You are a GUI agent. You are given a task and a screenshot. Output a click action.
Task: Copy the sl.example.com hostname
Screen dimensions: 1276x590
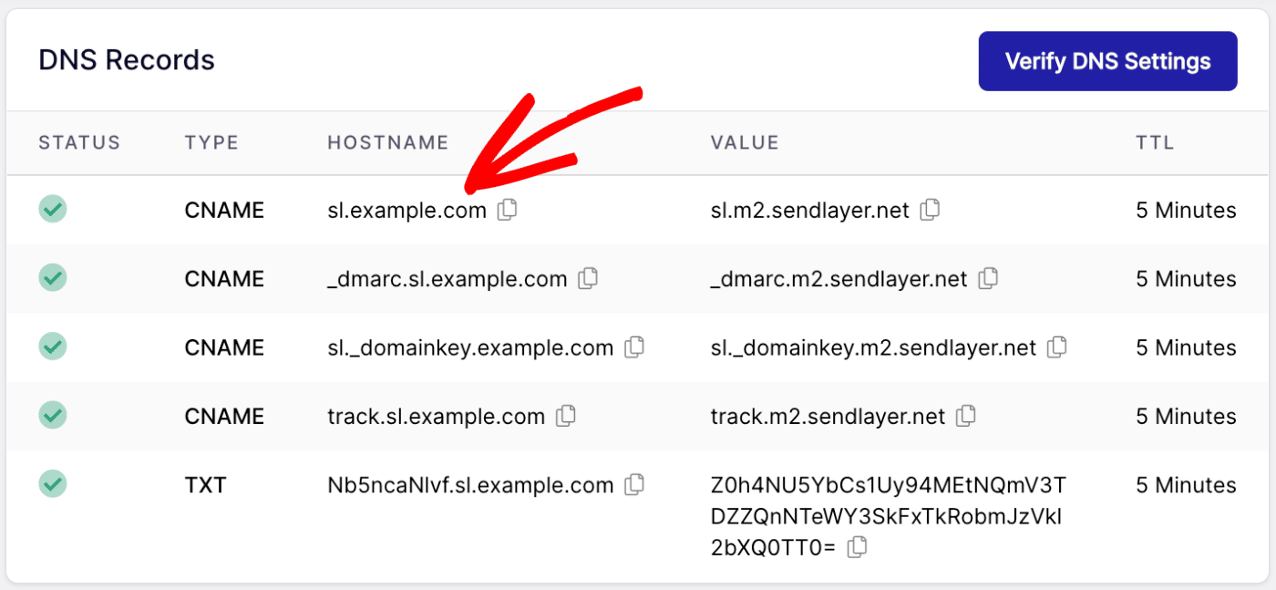click(508, 210)
